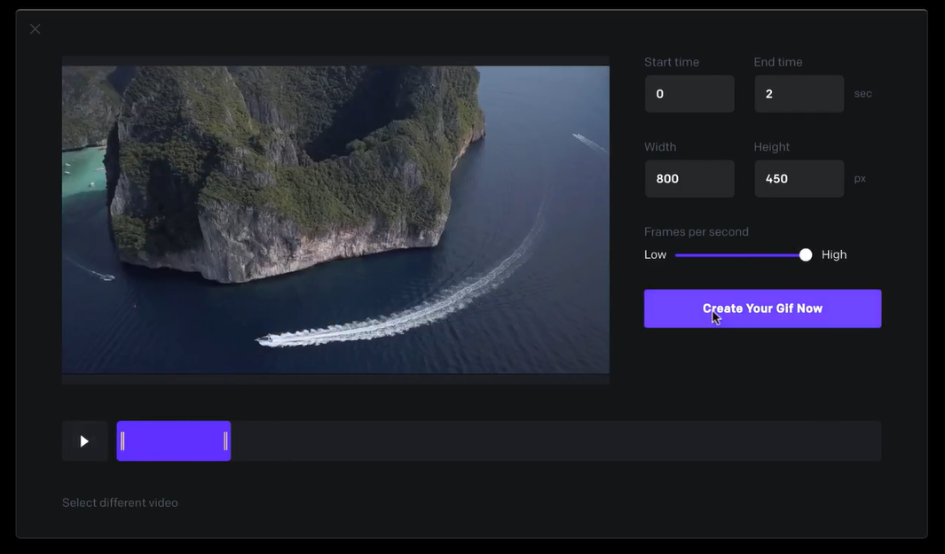The width and height of the screenshot is (945, 554).
Task: Click the progress bar beneath the video preview
Action: 335,378
